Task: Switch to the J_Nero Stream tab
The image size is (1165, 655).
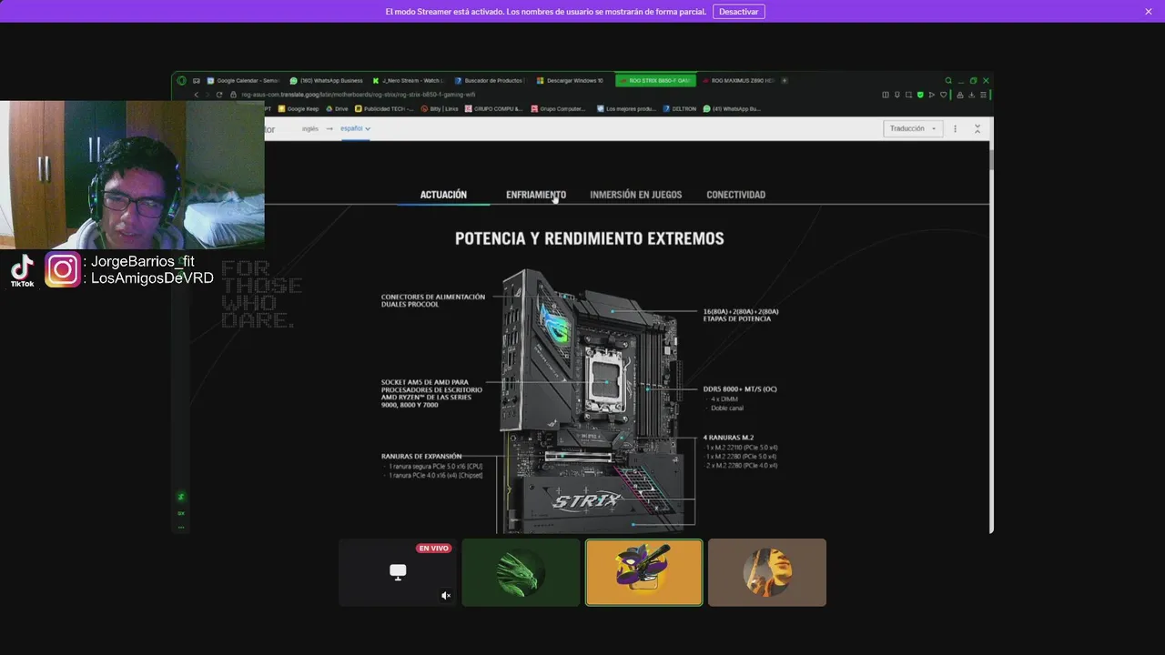Action: click(x=409, y=80)
